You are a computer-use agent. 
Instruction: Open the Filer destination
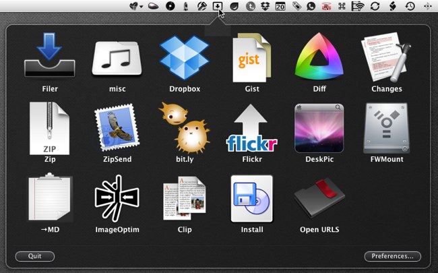(49, 59)
